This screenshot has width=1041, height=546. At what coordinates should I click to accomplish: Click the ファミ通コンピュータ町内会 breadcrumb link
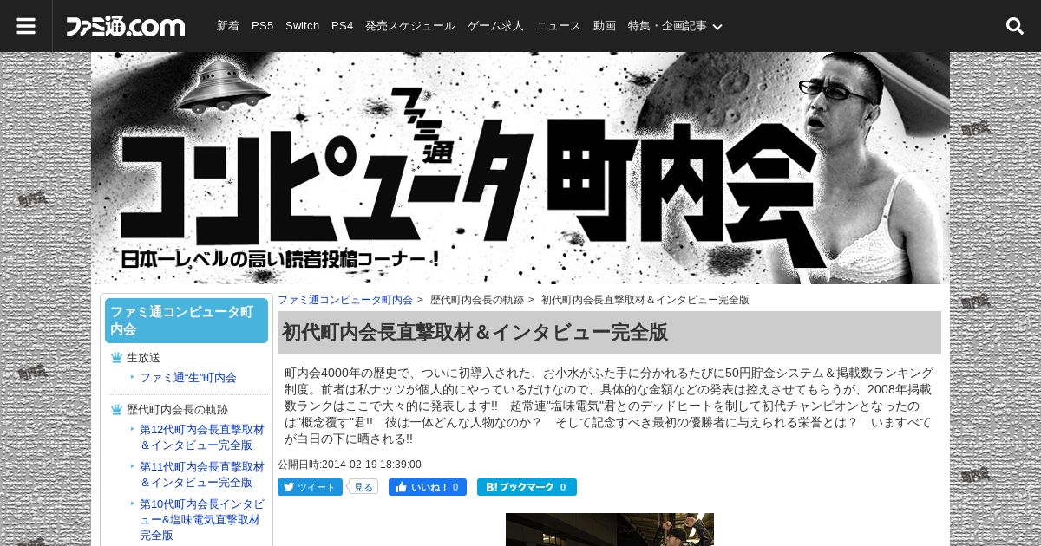pyautogui.click(x=345, y=300)
